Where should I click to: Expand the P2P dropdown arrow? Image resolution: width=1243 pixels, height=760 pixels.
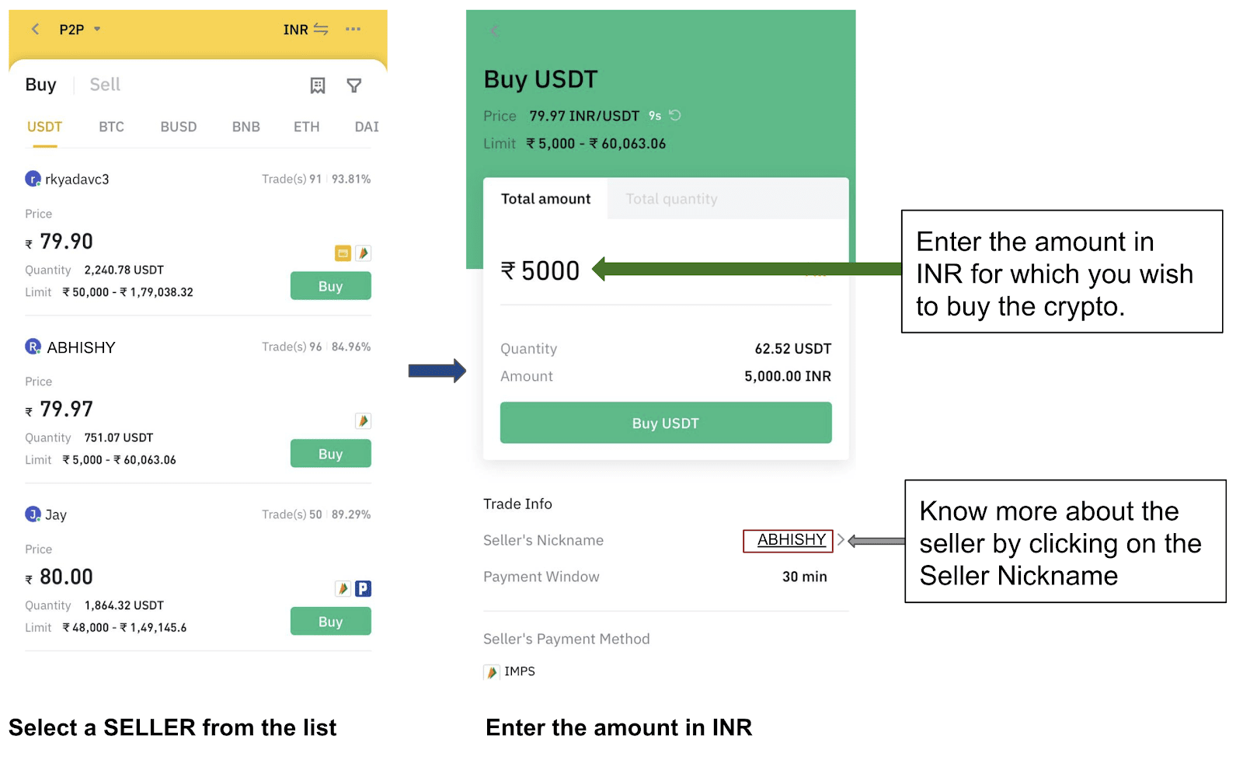tap(97, 30)
